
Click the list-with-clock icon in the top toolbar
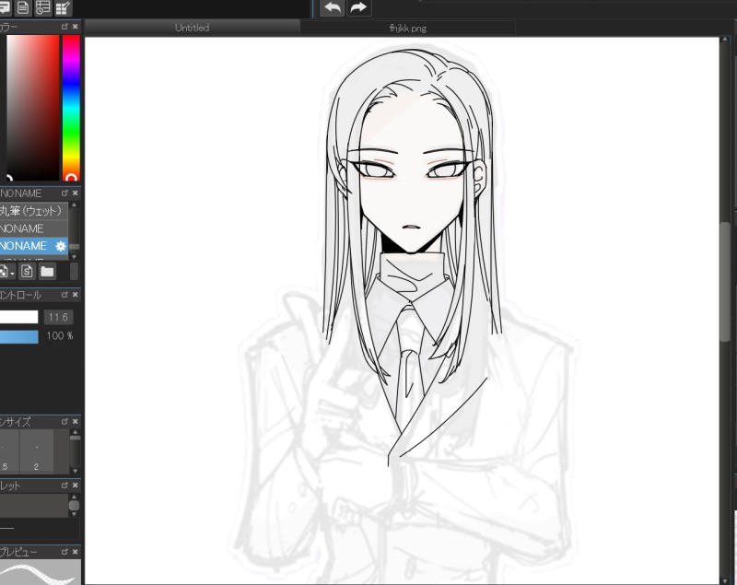(42, 7)
